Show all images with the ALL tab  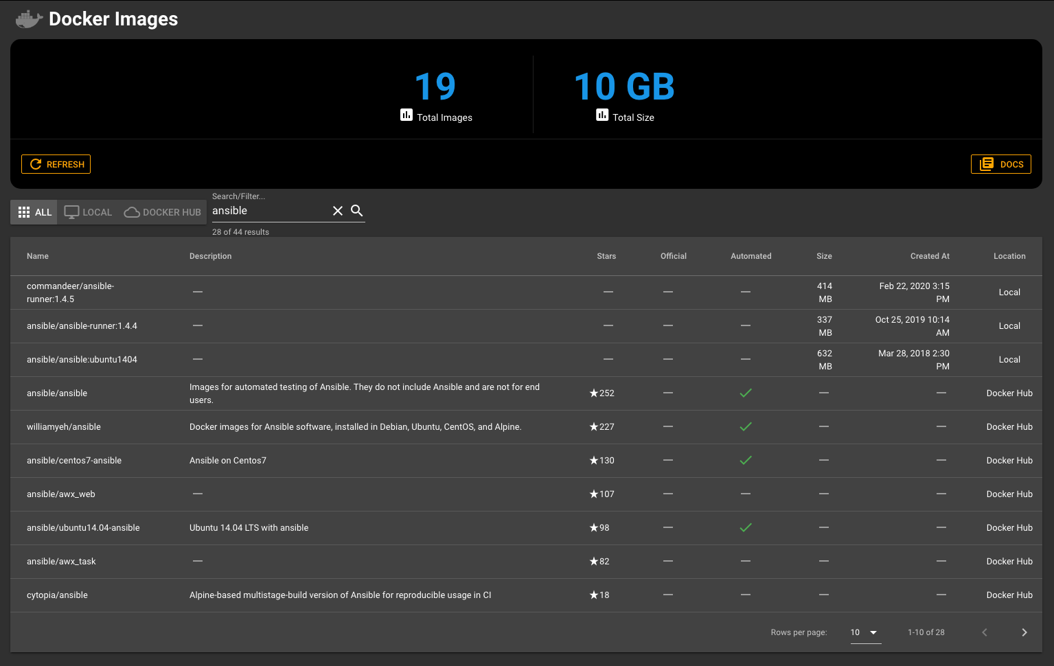click(x=34, y=212)
